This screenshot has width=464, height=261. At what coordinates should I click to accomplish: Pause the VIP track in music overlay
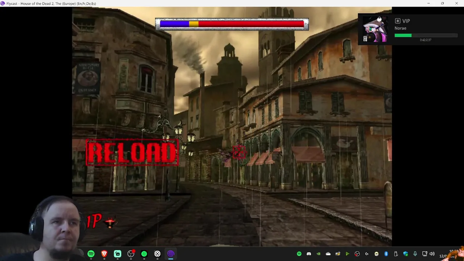tap(398, 21)
